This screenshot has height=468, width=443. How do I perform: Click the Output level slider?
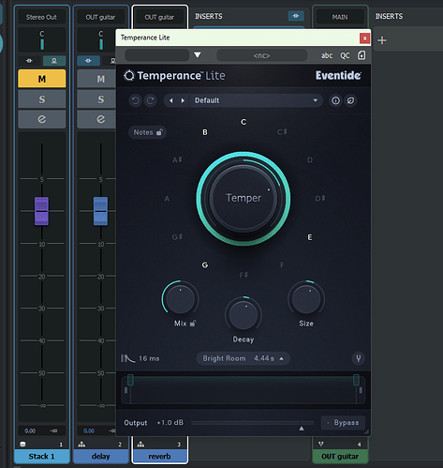click(253, 423)
